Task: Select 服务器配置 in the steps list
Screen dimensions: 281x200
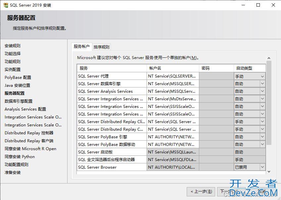Action: (x=15, y=93)
